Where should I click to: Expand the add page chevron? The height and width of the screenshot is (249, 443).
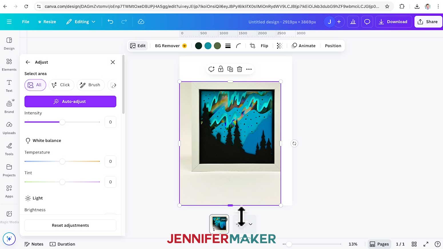[250, 224]
